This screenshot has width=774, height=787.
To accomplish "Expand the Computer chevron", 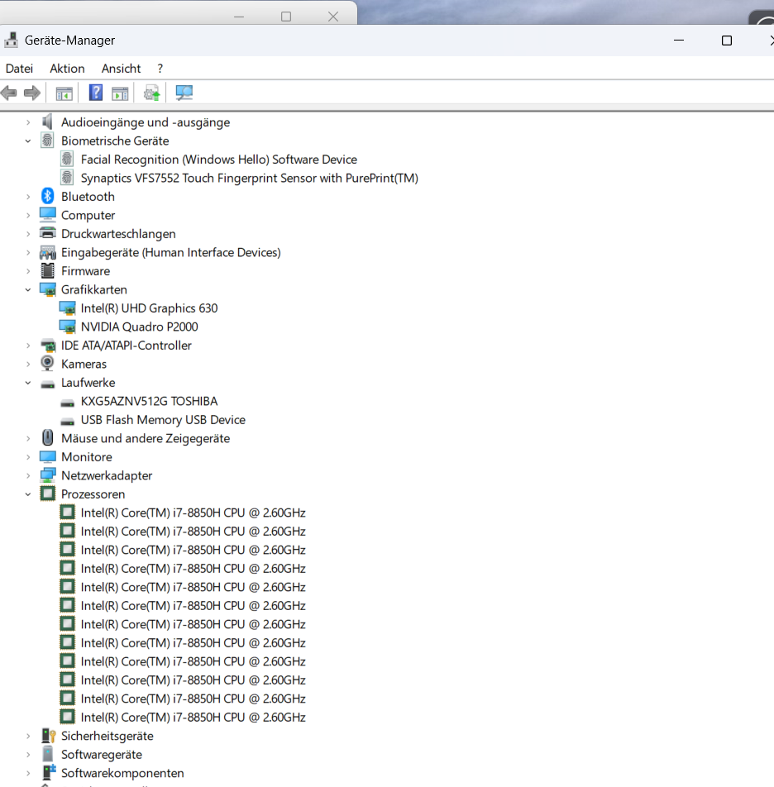I will click(x=28, y=215).
